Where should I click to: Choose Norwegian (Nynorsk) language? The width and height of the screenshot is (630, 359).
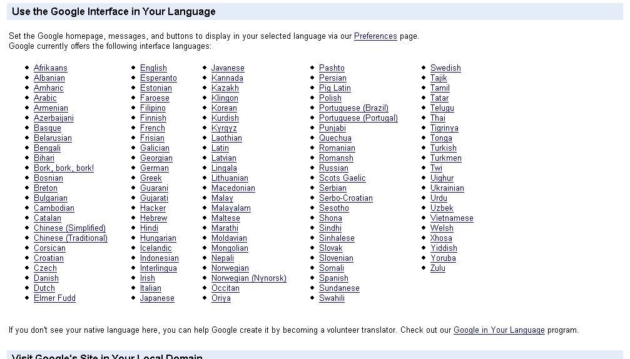click(x=248, y=278)
